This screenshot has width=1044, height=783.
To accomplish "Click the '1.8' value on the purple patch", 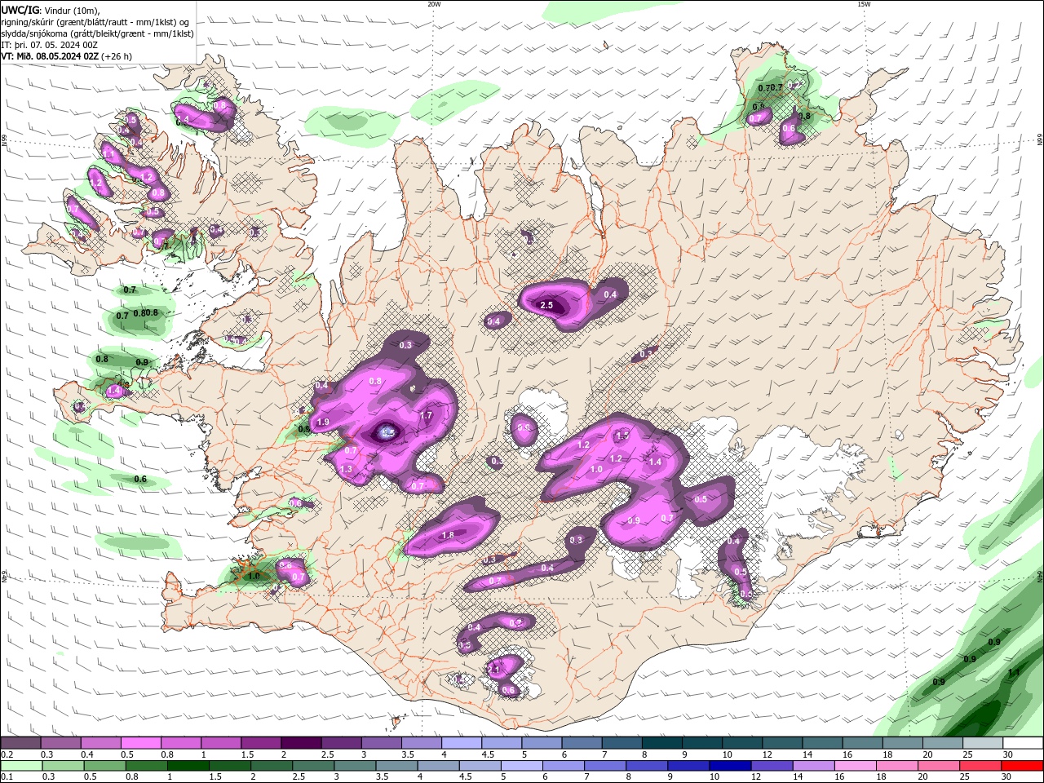I will tap(448, 536).
